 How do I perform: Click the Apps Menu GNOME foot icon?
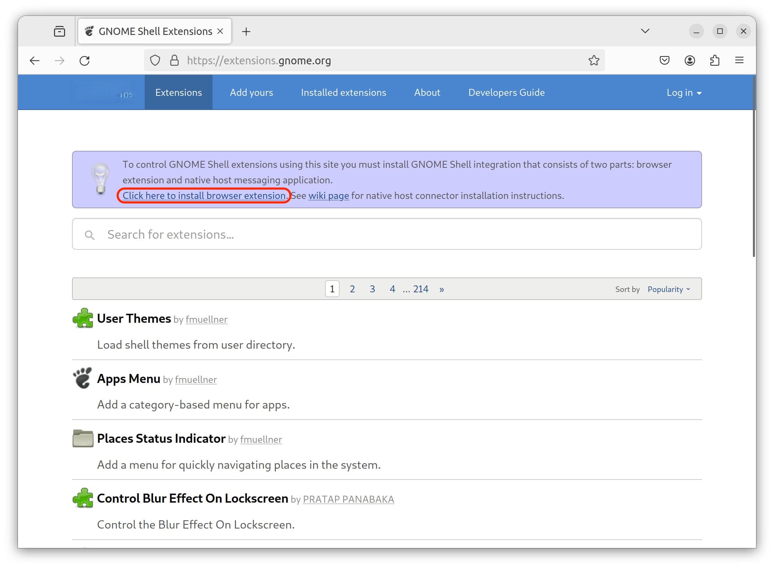pyautogui.click(x=82, y=378)
